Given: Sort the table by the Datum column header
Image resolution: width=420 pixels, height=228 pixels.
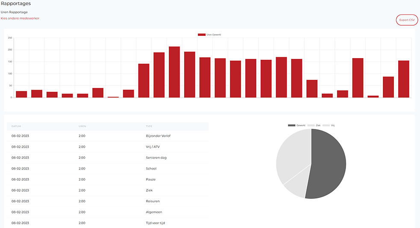Looking at the screenshot, I should tap(16, 126).
